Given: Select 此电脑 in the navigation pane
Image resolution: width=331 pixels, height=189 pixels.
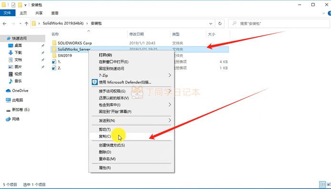Looking at the screenshot, I should click(17, 100).
